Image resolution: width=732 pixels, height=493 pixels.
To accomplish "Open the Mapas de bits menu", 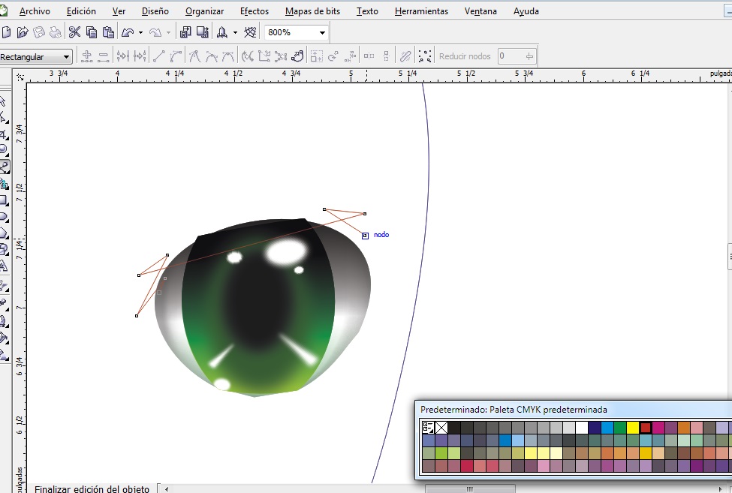I will tap(313, 11).
